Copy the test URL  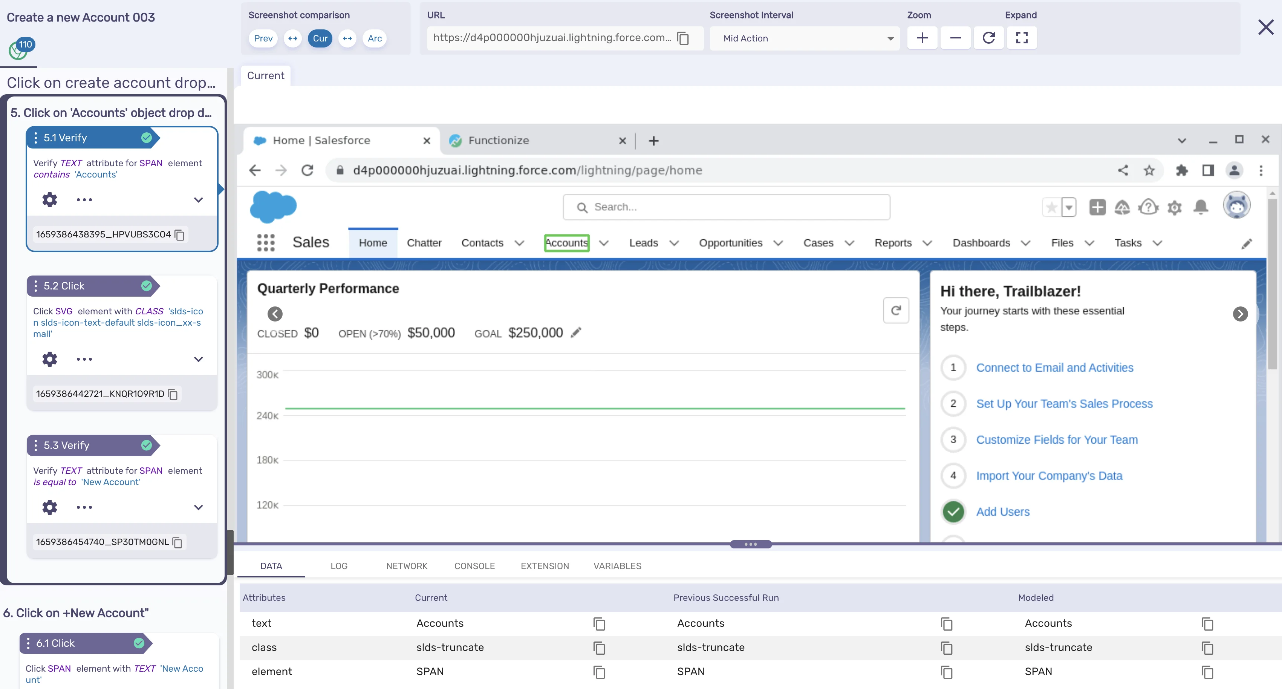[x=683, y=38]
